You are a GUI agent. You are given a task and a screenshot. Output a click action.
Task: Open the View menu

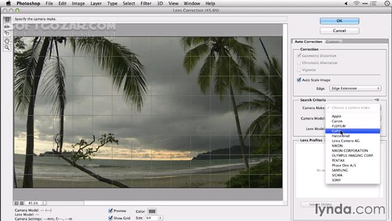(x=173, y=3)
